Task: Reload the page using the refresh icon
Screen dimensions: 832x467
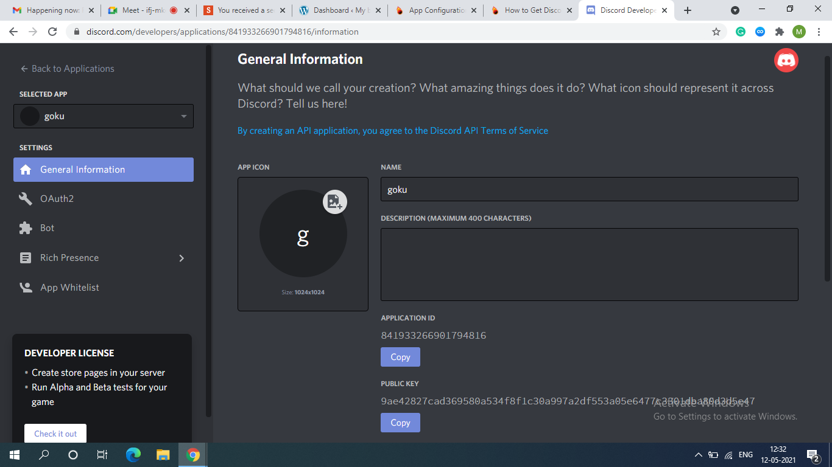Action: click(52, 32)
